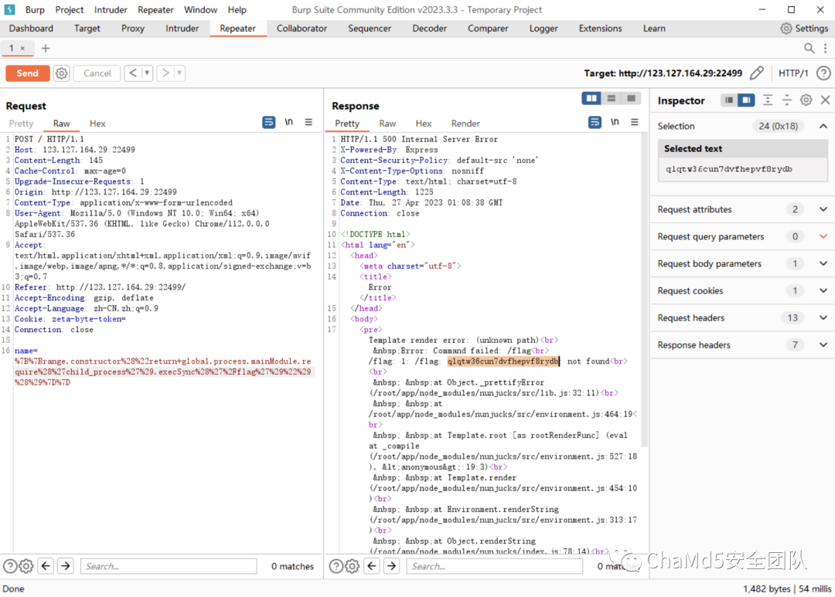835x597 pixels.
Task: Click the Send request button
Action: (x=28, y=73)
